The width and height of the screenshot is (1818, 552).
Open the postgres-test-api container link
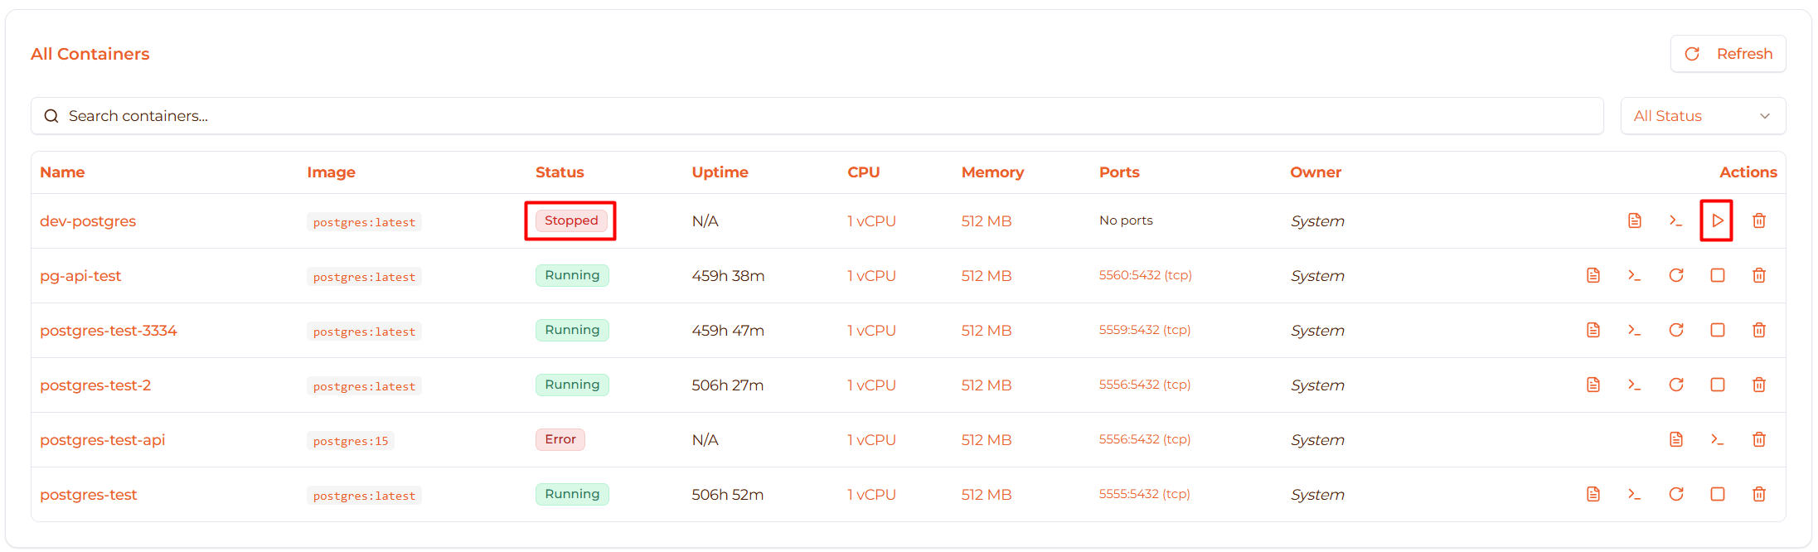pyautogui.click(x=103, y=440)
